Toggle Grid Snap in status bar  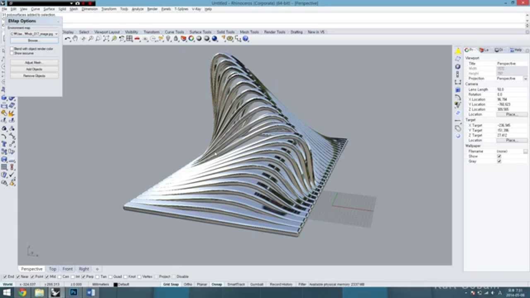[171, 284]
